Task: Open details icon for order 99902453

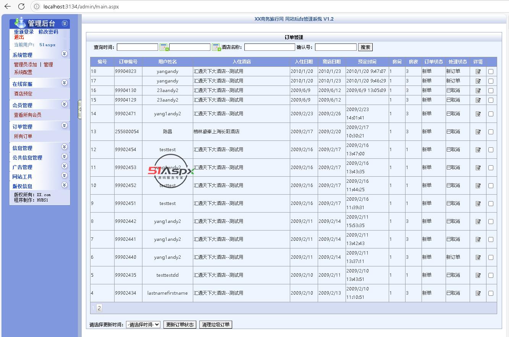Action: tap(478, 168)
